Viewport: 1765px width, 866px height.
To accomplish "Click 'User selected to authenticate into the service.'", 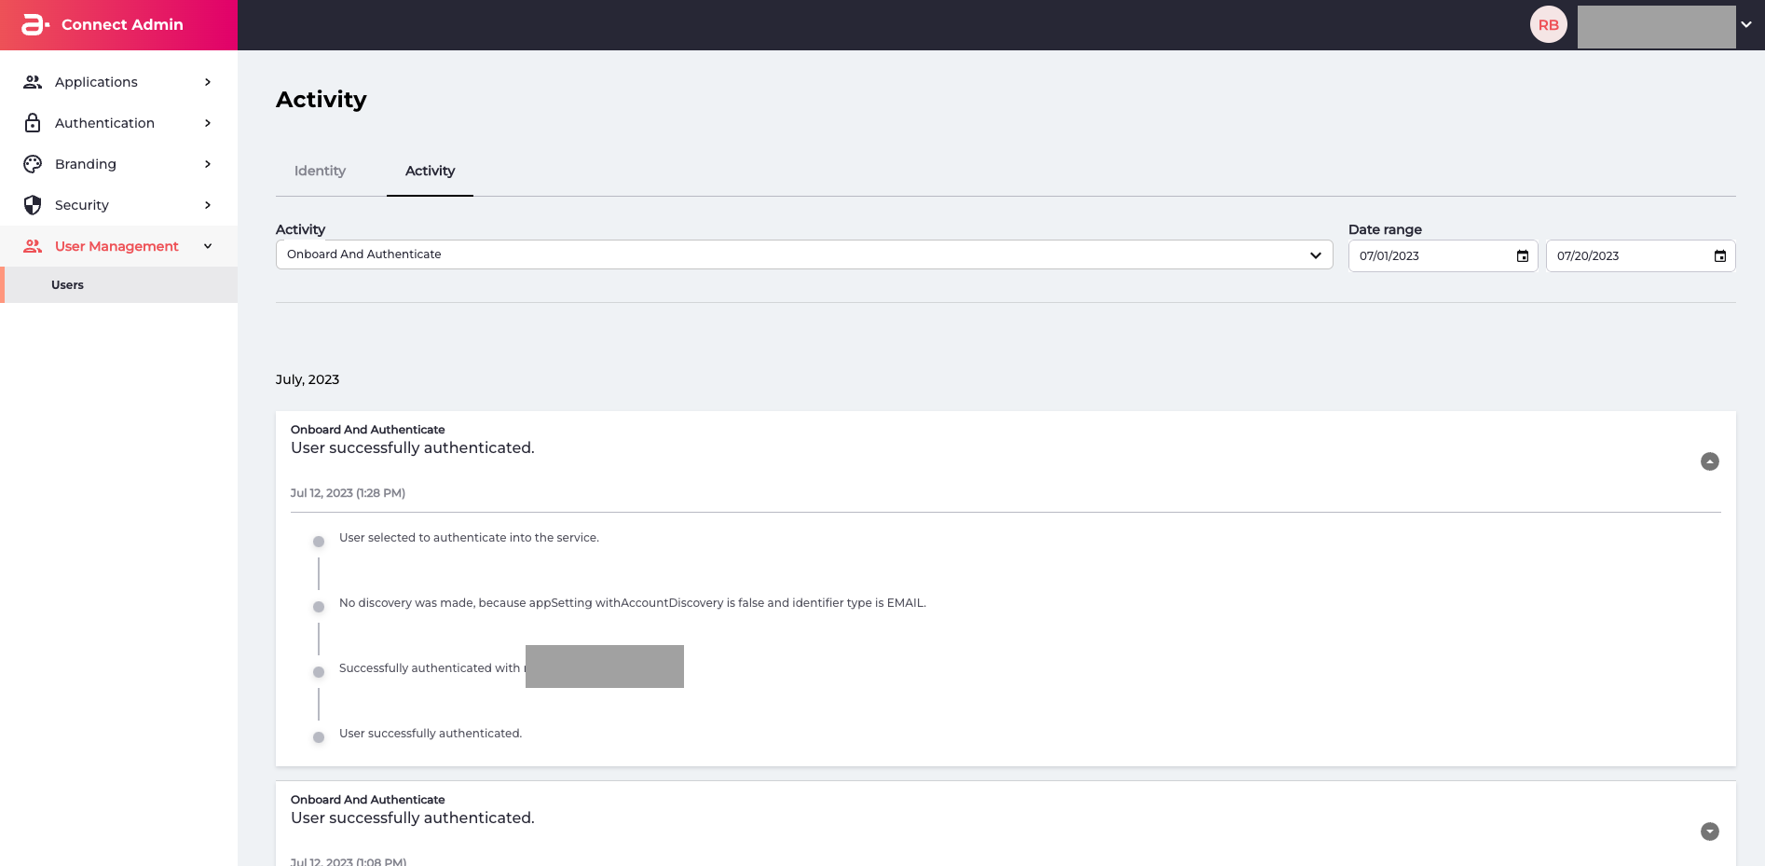I will tap(469, 538).
